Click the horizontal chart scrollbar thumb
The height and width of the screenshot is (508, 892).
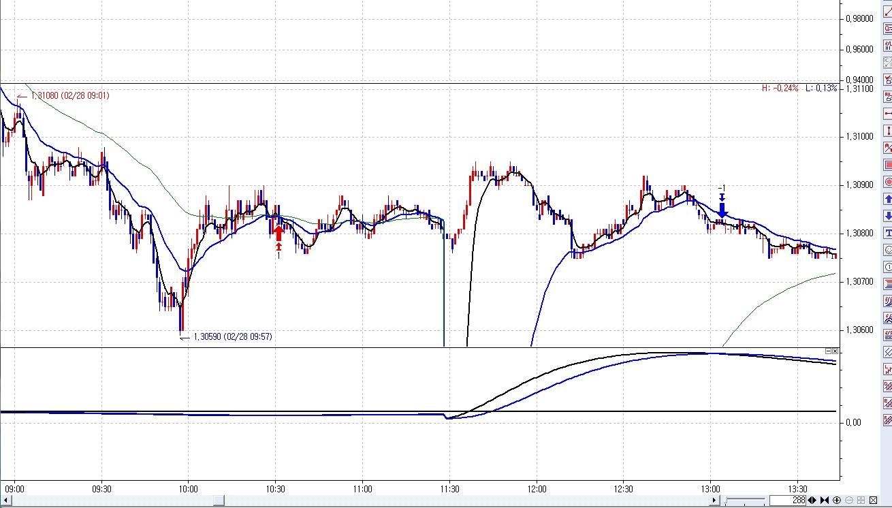pyautogui.click(x=219, y=501)
